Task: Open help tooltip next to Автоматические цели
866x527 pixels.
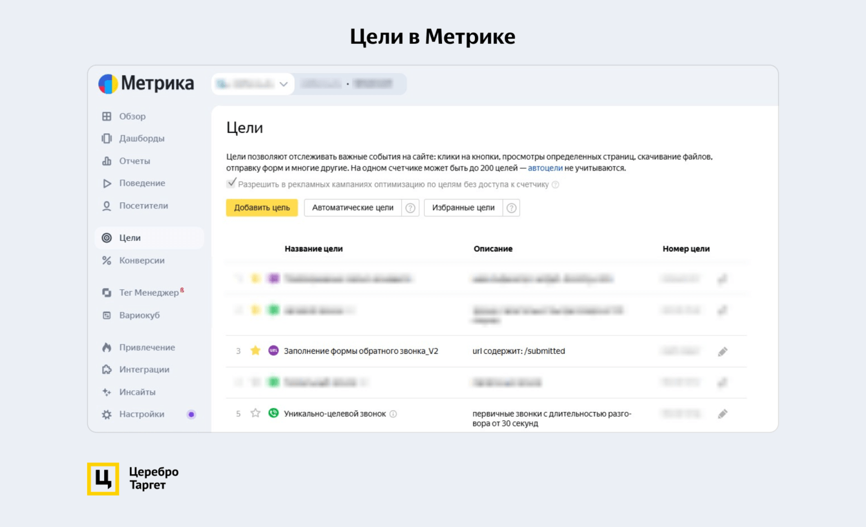Action: coord(410,208)
